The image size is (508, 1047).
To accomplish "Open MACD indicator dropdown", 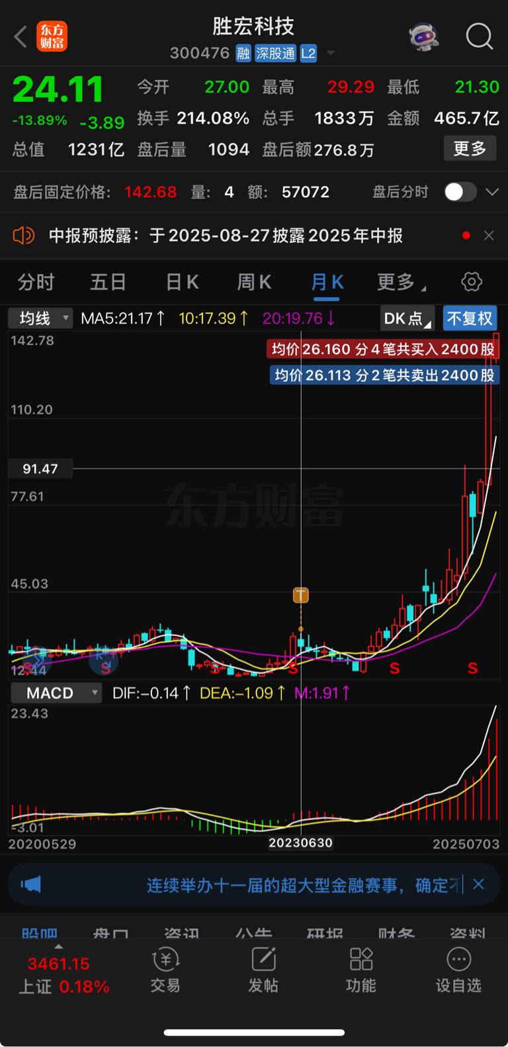I will 56,693.
